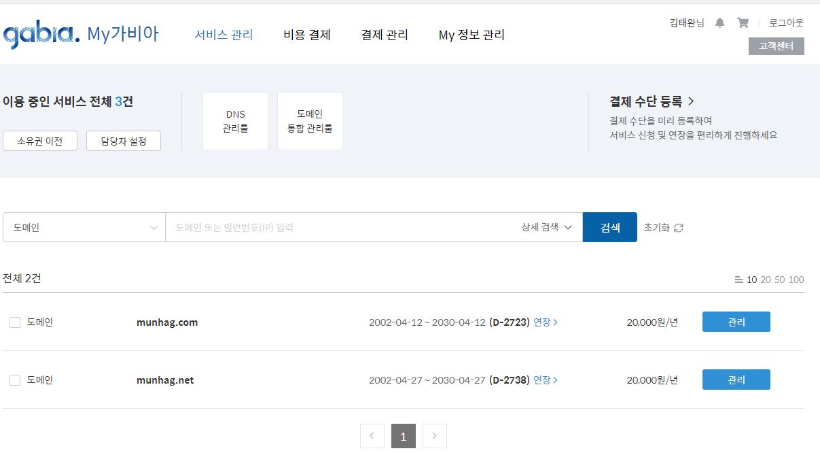Expand the 상세 검색 options

547,227
